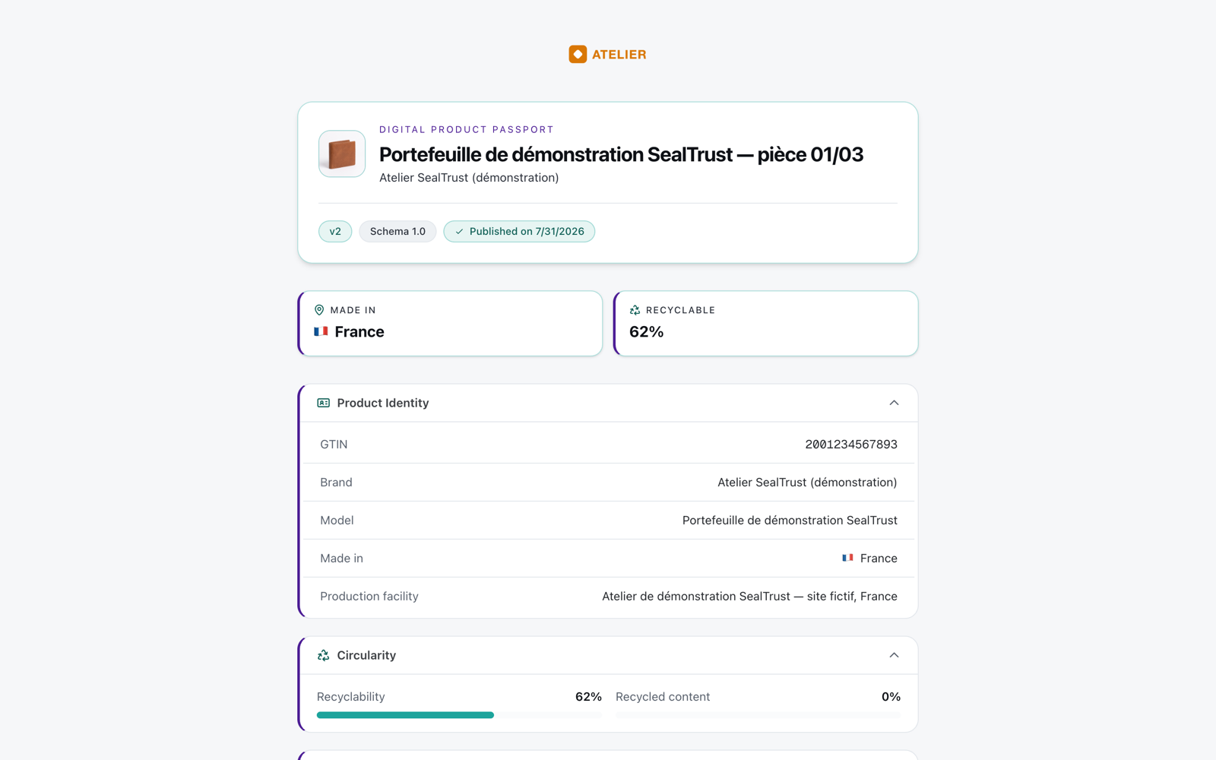Click the Recycled content progress bar
This screenshot has width=1216, height=760.
click(758, 715)
